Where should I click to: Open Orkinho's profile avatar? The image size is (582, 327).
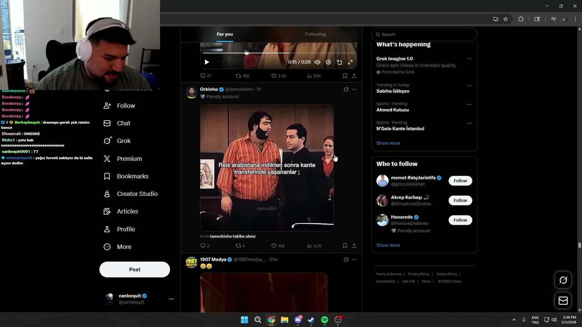point(191,93)
